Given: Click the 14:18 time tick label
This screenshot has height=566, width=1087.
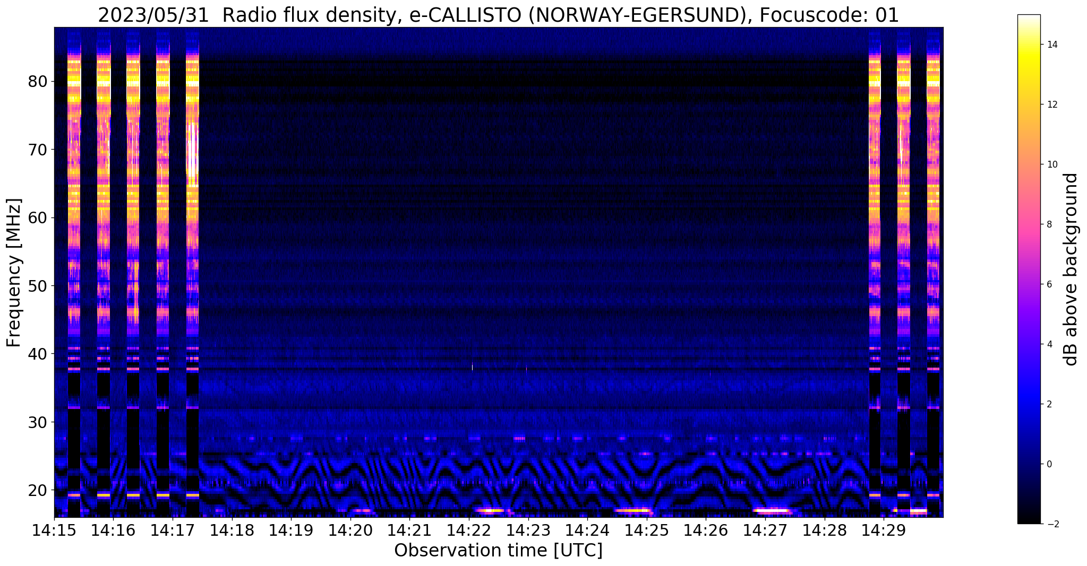Looking at the screenshot, I should point(232,531).
